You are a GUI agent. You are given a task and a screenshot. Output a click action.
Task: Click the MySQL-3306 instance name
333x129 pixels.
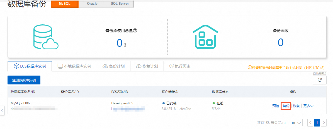pos(20,103)
